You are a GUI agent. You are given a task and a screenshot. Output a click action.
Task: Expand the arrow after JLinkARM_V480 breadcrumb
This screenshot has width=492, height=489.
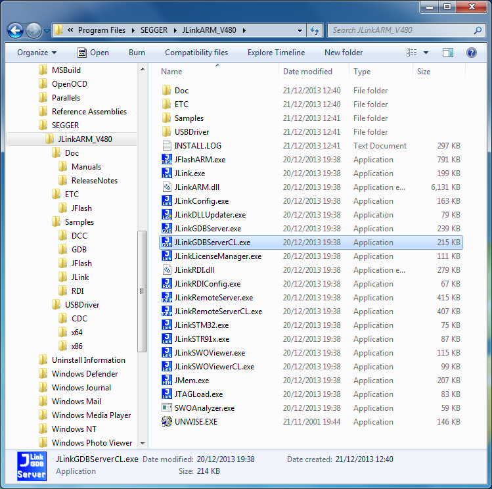[244, 30]
